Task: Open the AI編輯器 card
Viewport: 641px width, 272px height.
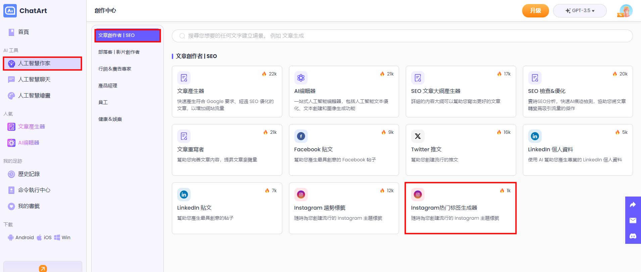Action: pyautogui.click(x=344, y=92)
